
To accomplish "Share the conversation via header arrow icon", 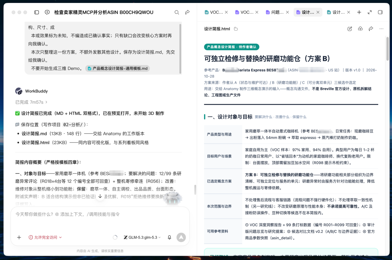I will (187, 12).
